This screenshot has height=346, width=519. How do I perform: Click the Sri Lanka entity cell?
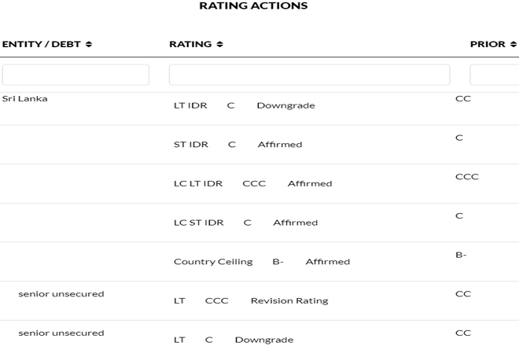pyautogui.click(x=24, y=99)
